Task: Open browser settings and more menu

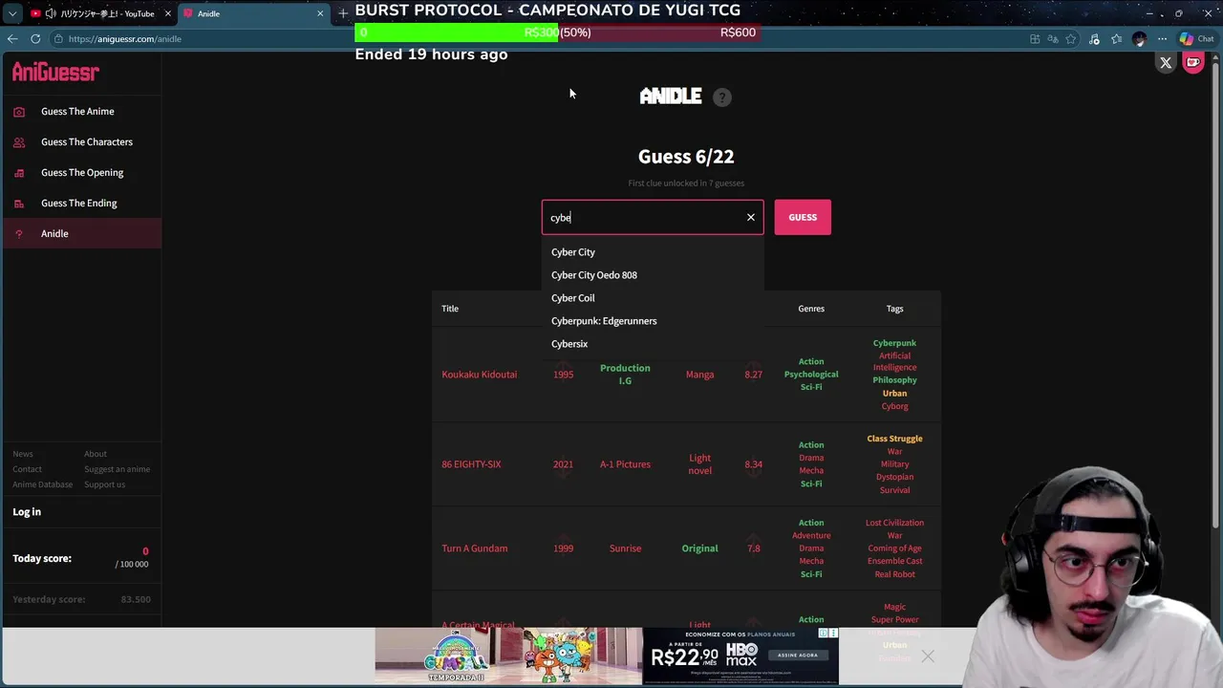Action: (x=1162, y=39)
